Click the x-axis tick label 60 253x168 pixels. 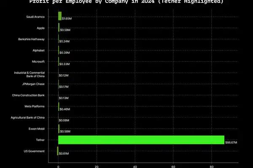(173, 167)
